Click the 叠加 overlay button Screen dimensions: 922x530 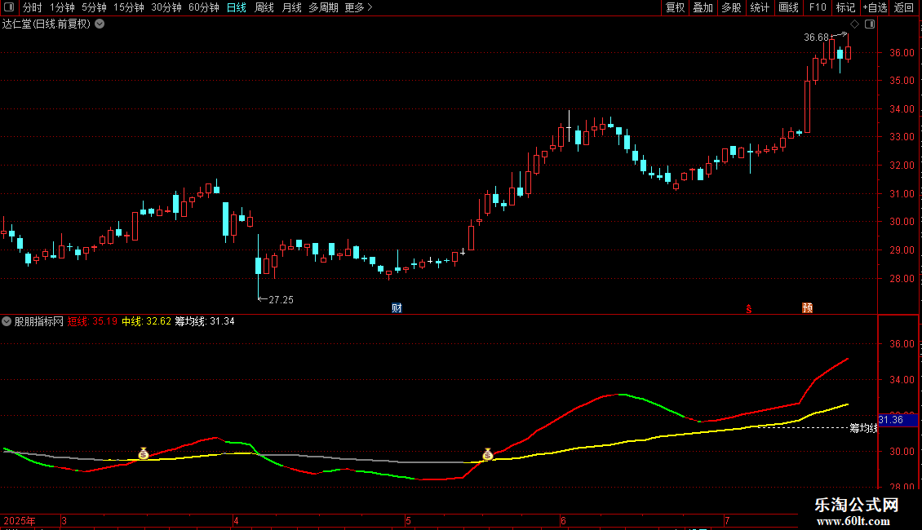703,7
